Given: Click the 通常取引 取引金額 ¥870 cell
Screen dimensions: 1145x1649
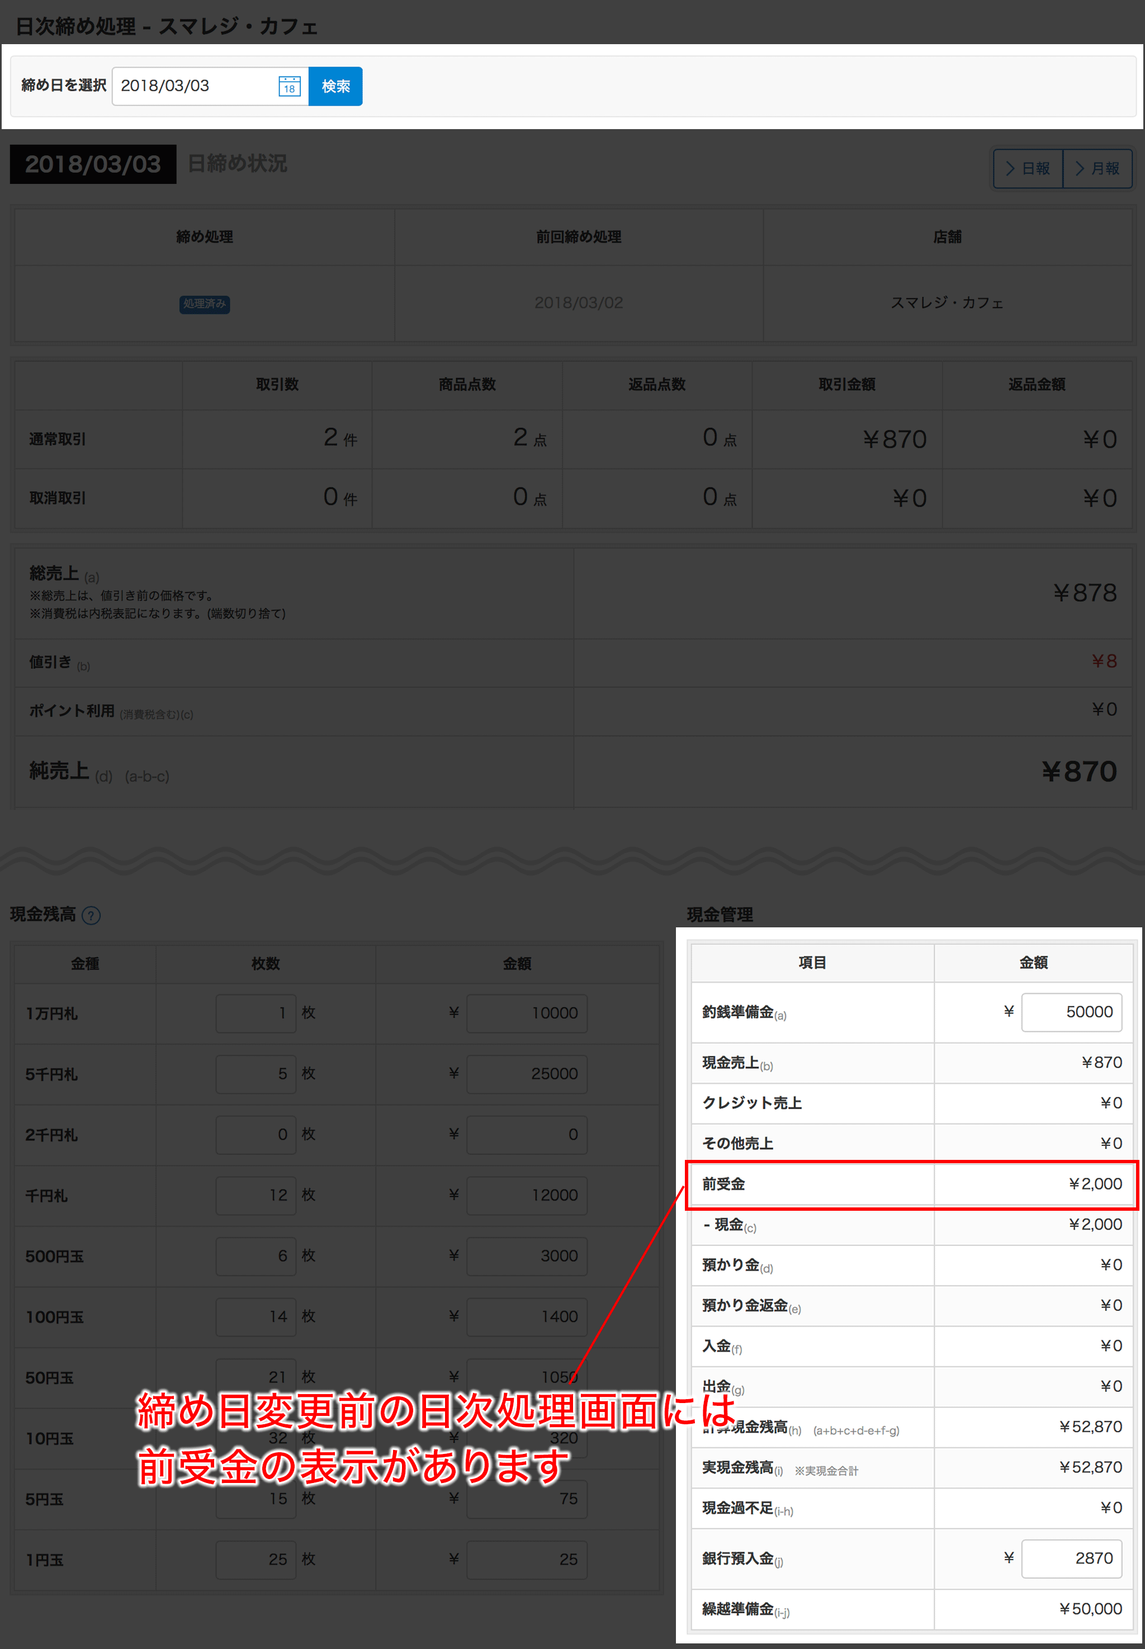Looking at the screenshot, I should tap(846, 439).
